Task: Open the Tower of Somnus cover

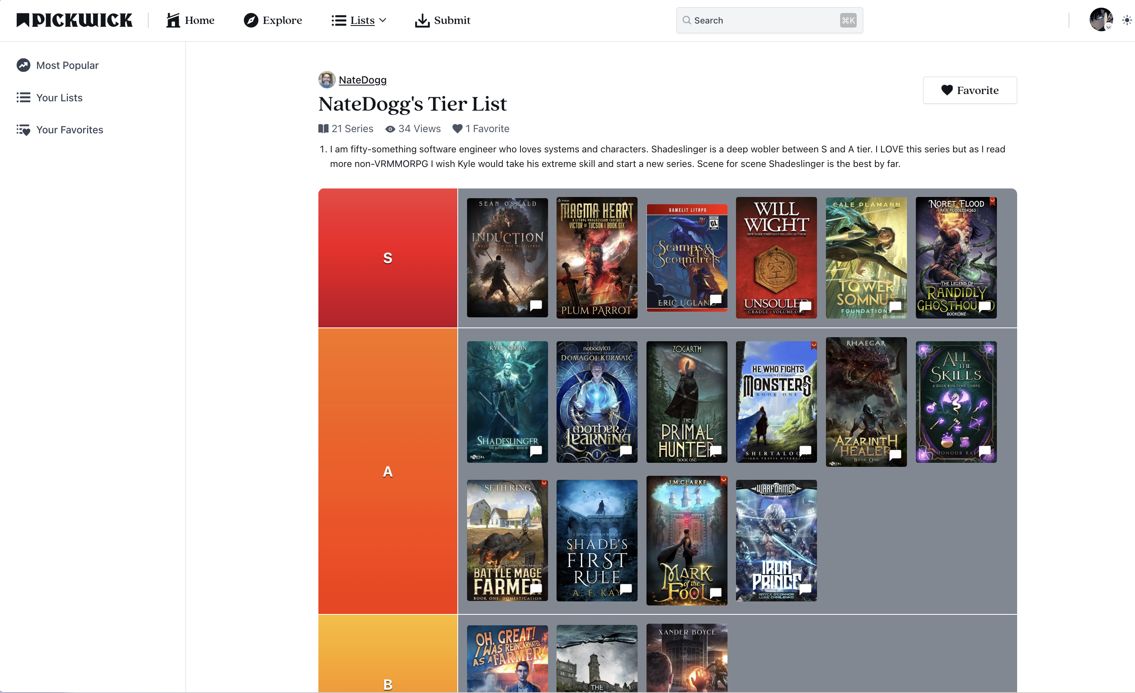Action: pyautogui.click(x=866, y=258)
